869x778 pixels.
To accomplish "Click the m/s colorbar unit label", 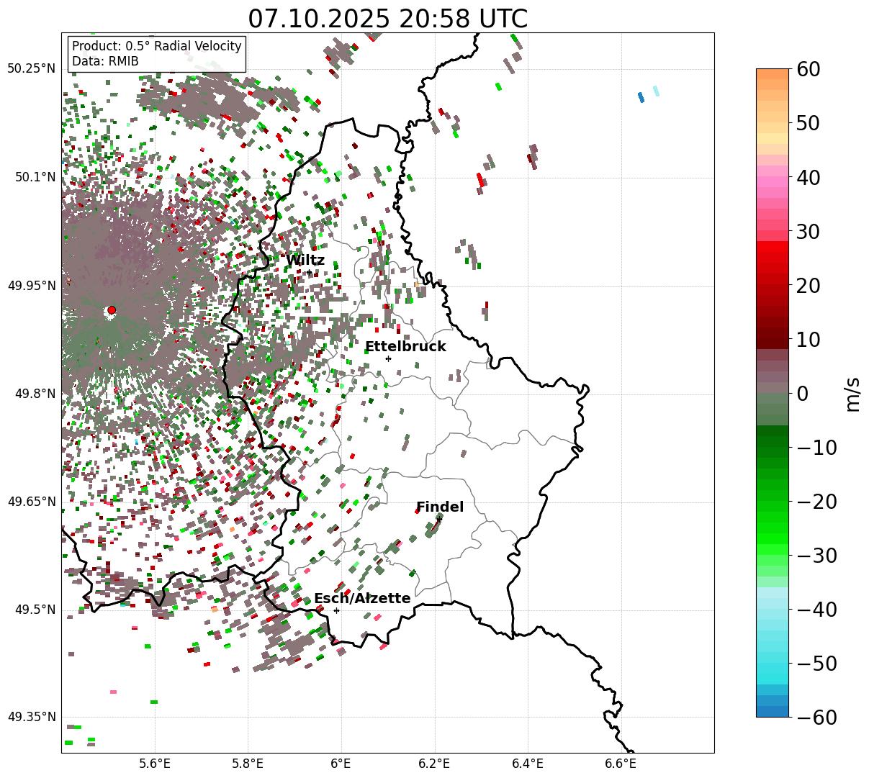I will pyautogui.click(x=852, y=393).
